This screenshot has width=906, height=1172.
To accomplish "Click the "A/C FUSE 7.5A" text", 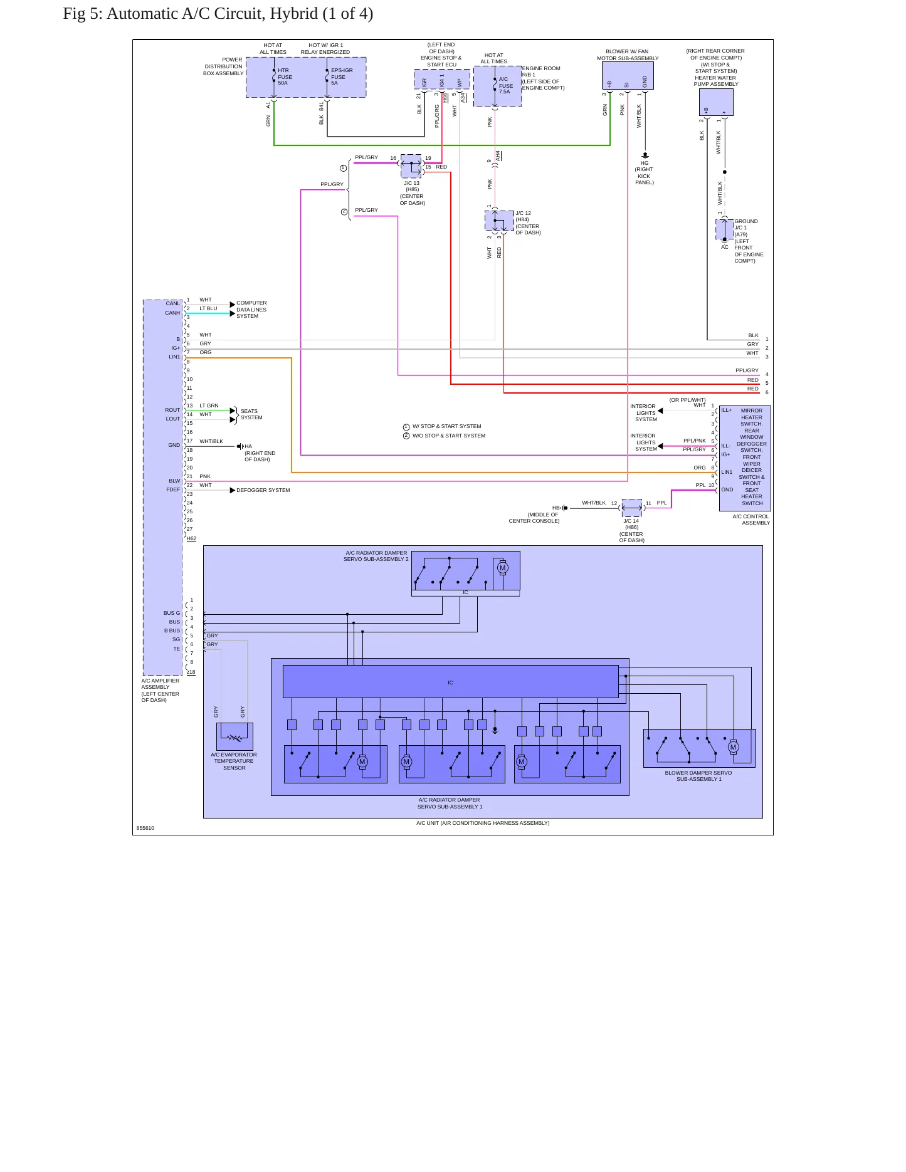I will point(505,86).
